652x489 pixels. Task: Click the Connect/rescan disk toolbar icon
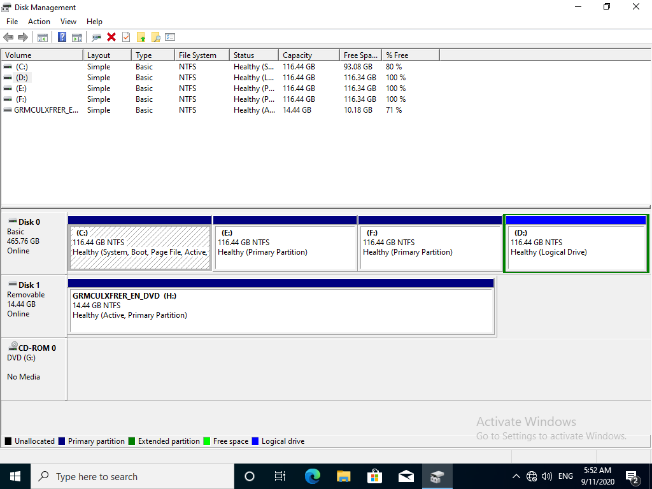click(x=97, y=38)
